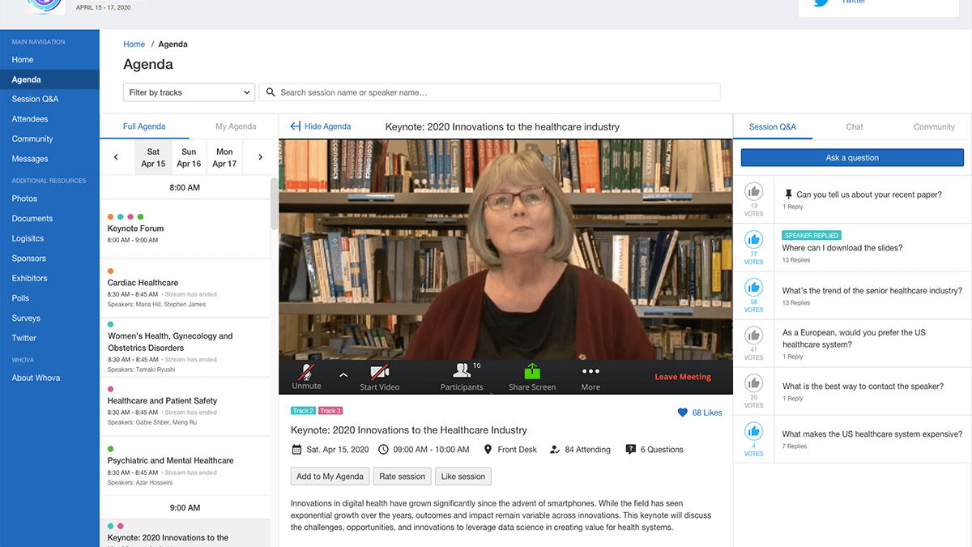This screenshot has width=972, height=547.
Task: Click the green Share Screen icon
Action: [532, 371]
